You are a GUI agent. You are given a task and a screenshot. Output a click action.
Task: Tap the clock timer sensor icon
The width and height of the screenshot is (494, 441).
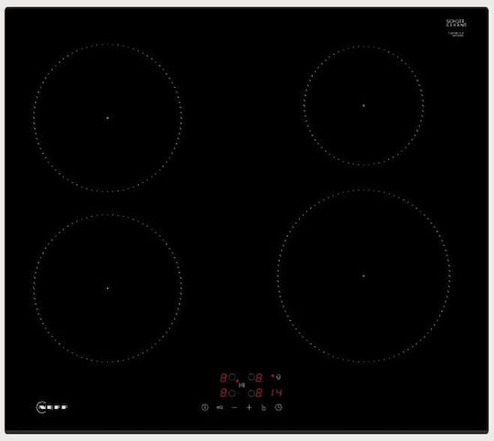coord(278,407)
